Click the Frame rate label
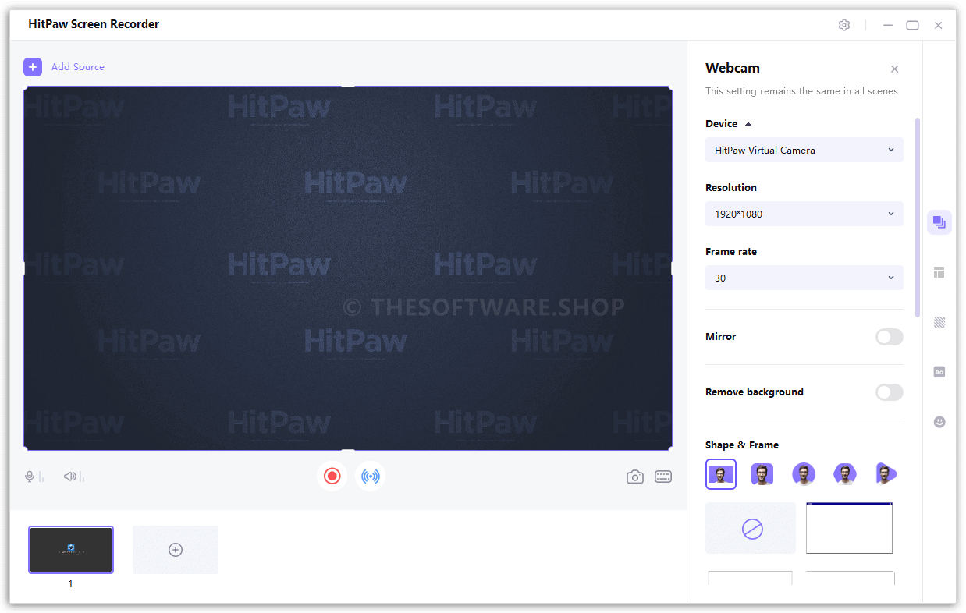Screen dimensions: 966x613 point(731,252)
